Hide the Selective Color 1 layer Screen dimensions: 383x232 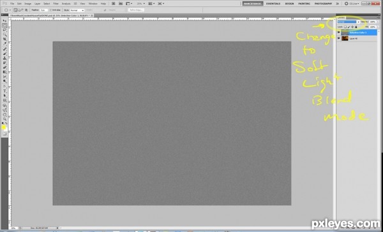tap(338, 33)
